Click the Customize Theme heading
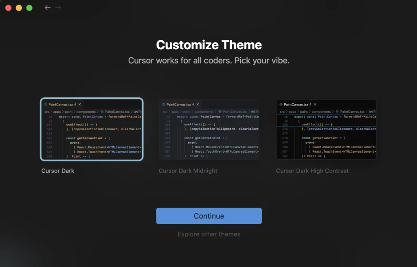The height and width of the screenshot is (267, 417). point(209,45)
